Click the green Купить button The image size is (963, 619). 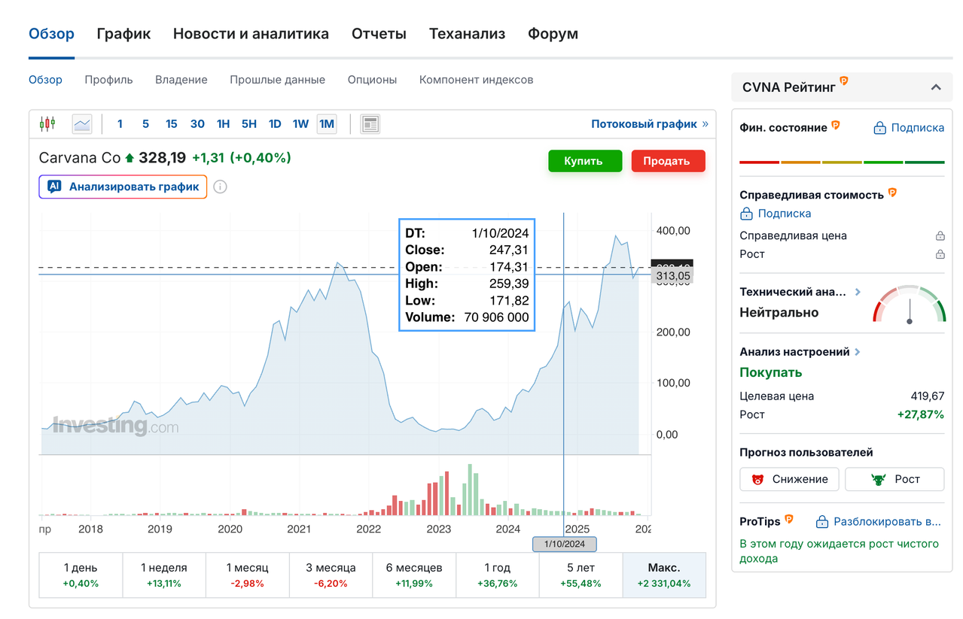(585, 161)
